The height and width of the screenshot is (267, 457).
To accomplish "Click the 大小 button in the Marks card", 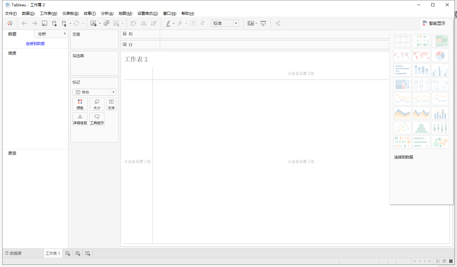I will (x=97, y=104).
